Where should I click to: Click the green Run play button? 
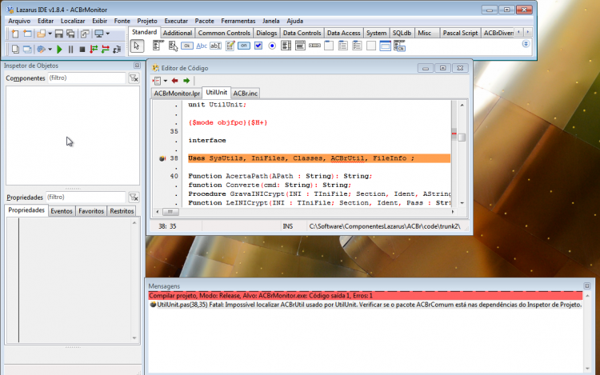(x=59, y=49)
